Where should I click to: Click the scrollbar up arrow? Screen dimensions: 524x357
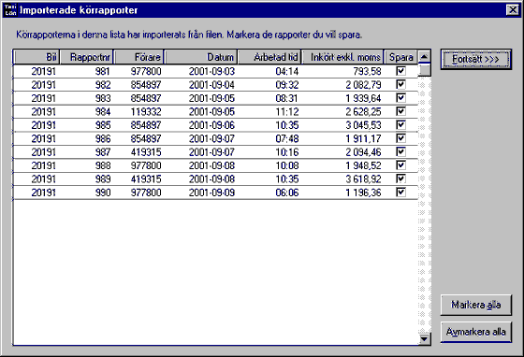click(x=424, y=57)
